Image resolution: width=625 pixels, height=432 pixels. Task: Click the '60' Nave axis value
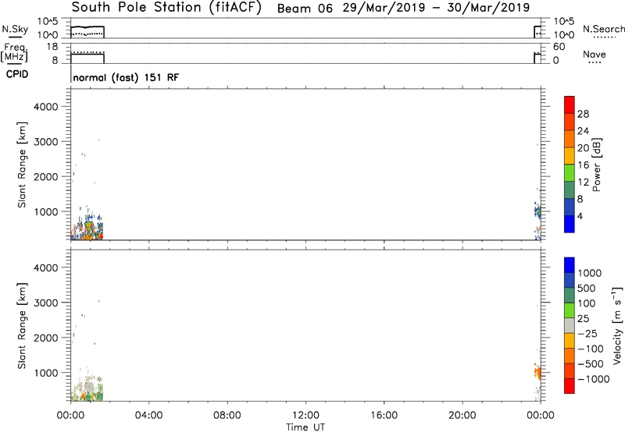coord(559,47)
